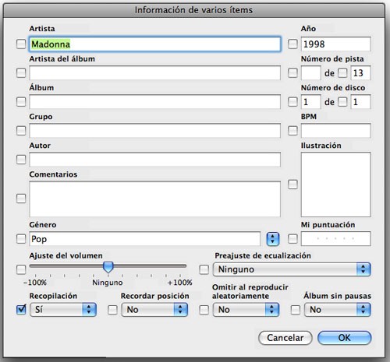Open the Recopilación Sí dropdown

63,310
